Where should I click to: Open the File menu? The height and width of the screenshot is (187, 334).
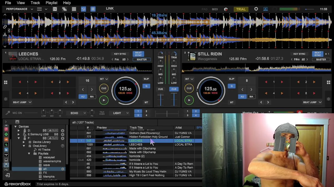click(x=8, y=3)
